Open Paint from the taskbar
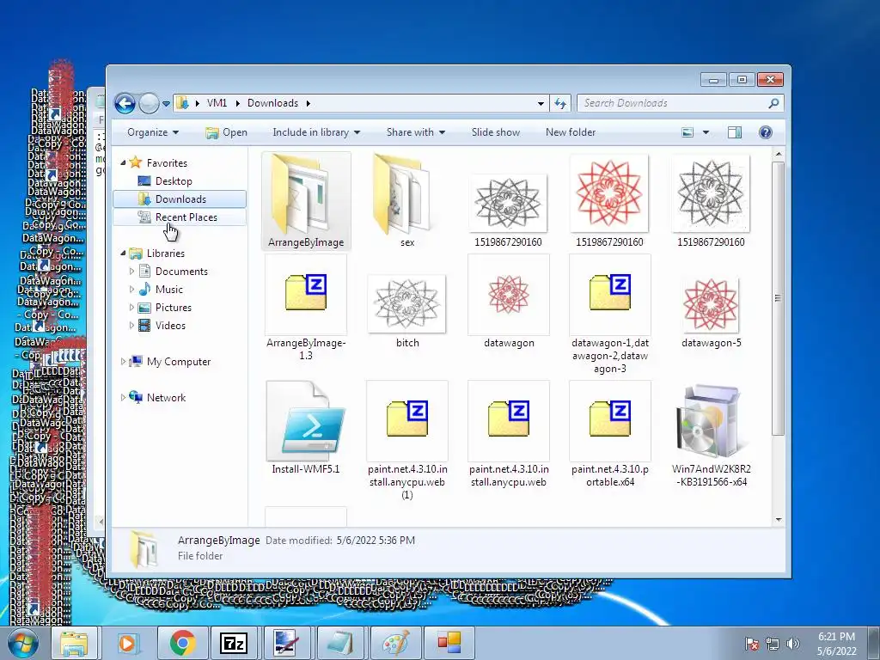This screenshot has height=660, width=880. coord(395,643)
